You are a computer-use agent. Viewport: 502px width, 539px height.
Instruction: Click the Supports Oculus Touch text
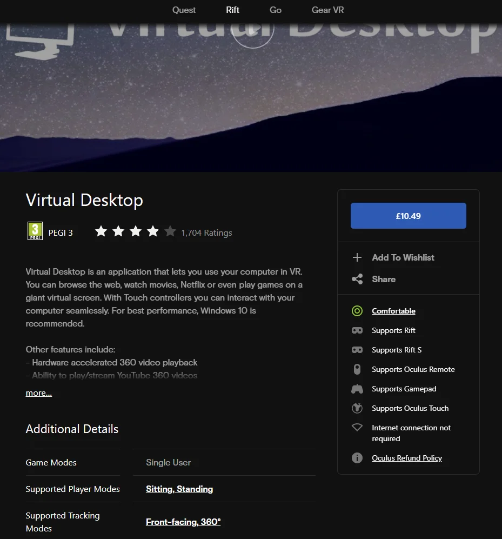(410, 408)
